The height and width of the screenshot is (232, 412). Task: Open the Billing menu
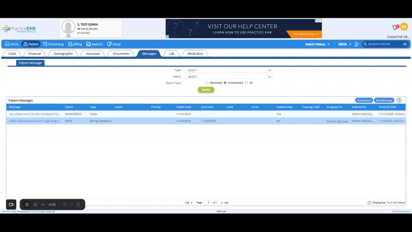[x=75, y=44]
